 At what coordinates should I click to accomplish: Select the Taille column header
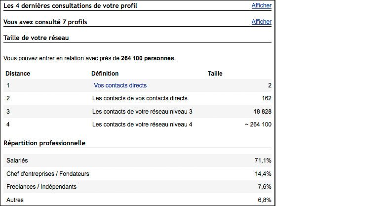pyautogui.click(x=215, y=74)
